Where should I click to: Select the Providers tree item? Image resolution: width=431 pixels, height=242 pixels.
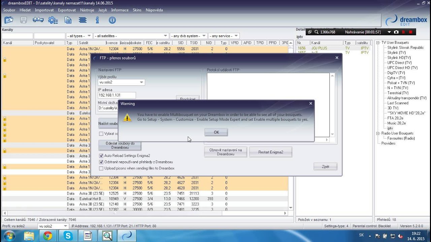click(x=388, y=144)
